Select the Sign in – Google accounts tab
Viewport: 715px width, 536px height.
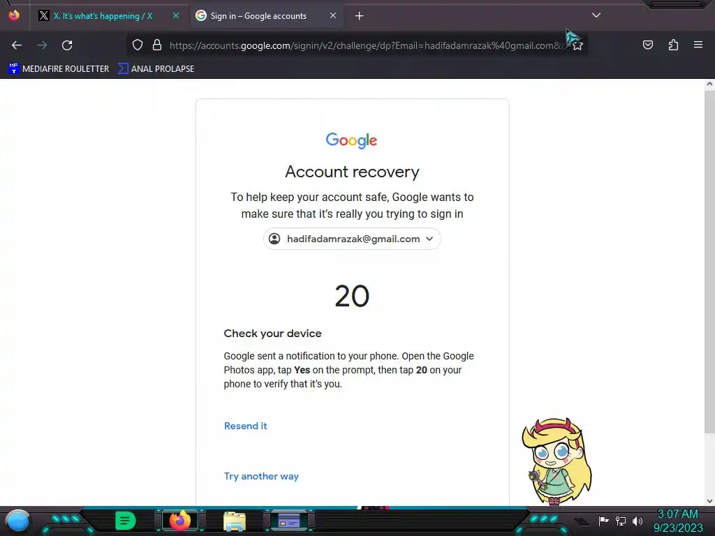[258, 16]
